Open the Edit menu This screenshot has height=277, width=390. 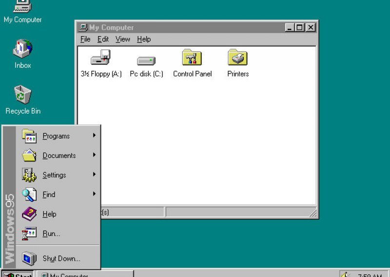coord(103,40)
